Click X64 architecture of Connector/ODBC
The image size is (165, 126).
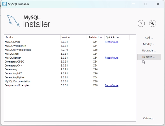(x=95, y=62)
